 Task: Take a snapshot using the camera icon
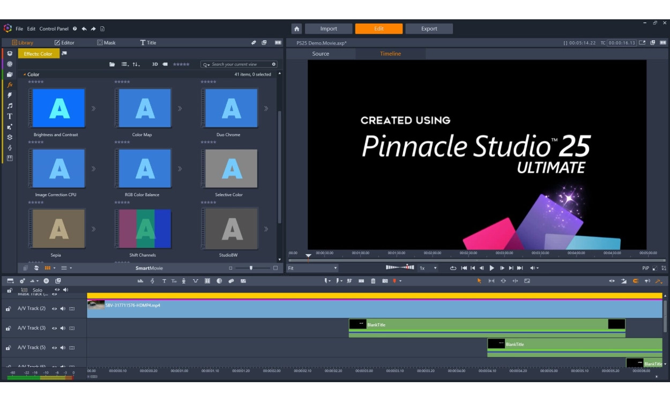coord(385,280)
